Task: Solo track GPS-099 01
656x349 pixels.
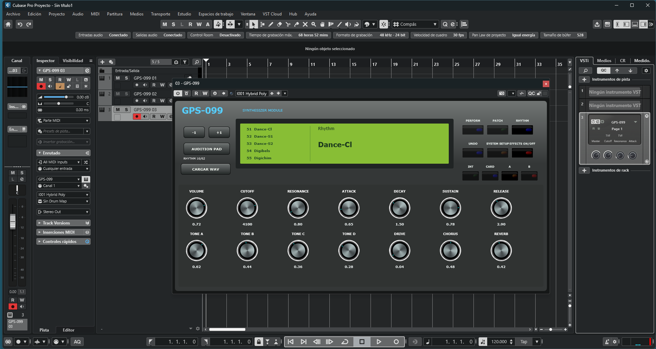Action: (x=126, y=78)
